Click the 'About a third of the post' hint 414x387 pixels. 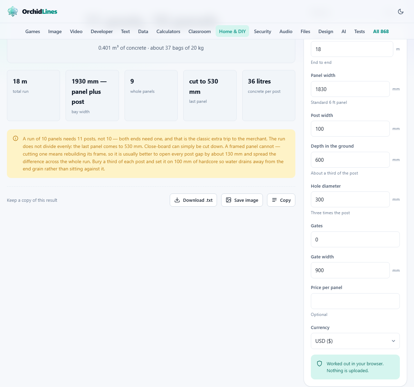pyautogui.click(x=334, y=173)
